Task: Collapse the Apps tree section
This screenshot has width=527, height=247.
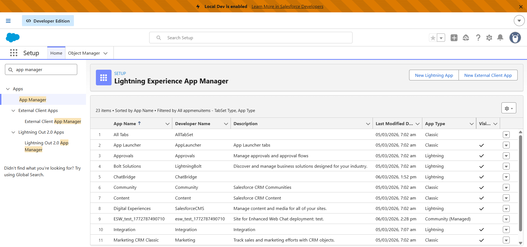Action: 8,89
